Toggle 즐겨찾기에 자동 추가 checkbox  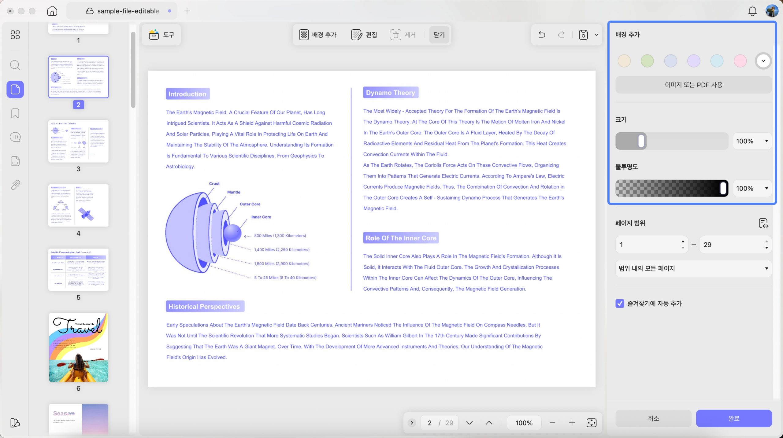coord(620,304)
